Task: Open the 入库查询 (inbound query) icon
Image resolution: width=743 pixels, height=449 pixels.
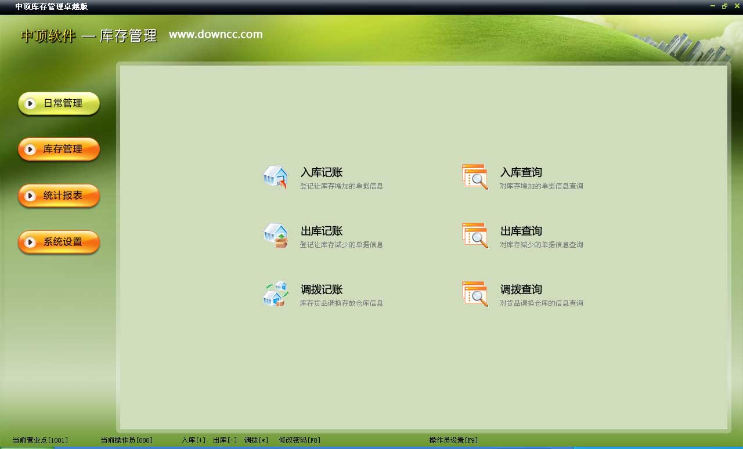Action: click(520, 172)
